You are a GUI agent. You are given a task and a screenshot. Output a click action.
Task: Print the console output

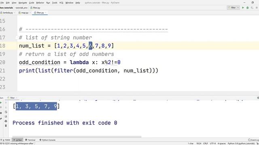6,121
